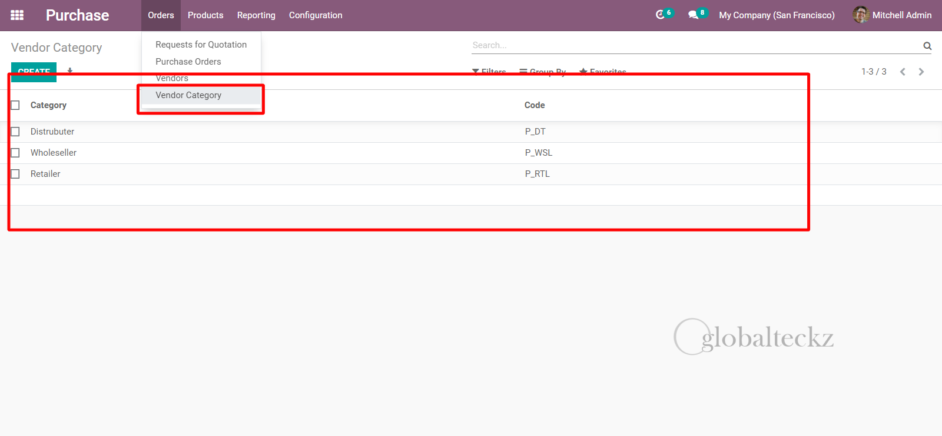Click the import download icon

pyautogui.click(x=70, y=71)
